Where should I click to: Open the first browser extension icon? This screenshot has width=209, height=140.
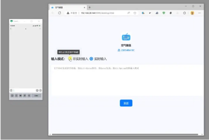click(143, 13)
